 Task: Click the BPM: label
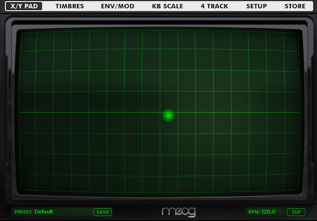tap(254, 212)
